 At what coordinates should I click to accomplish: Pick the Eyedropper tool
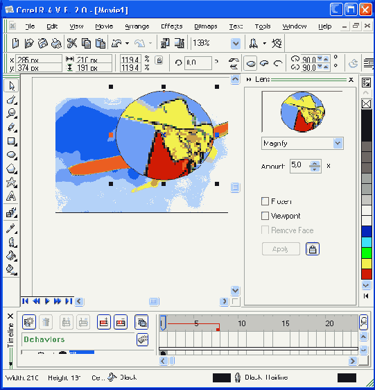[x=11, y=228]
